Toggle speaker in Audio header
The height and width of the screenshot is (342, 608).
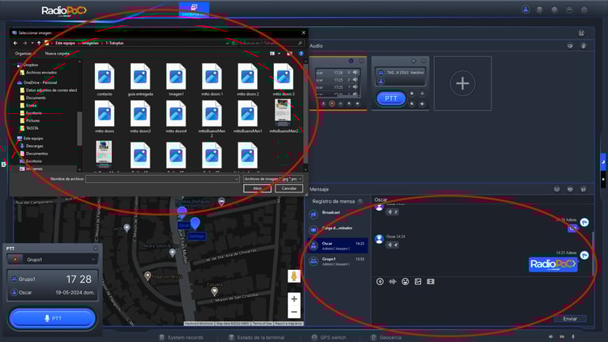click(x=570, y=46)
